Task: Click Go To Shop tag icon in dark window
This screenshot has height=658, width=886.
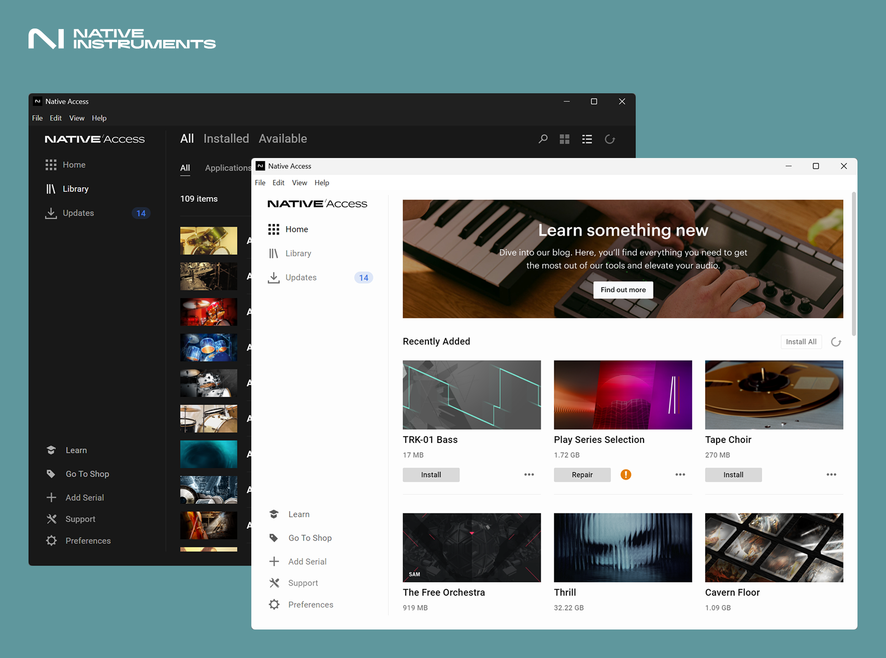Action: 51,474
